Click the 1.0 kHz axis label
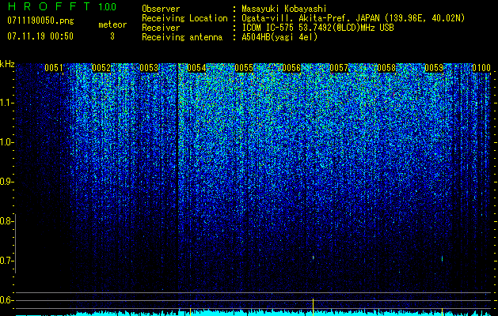This screenshot has width=498, height=316. [x=6, y=142]
